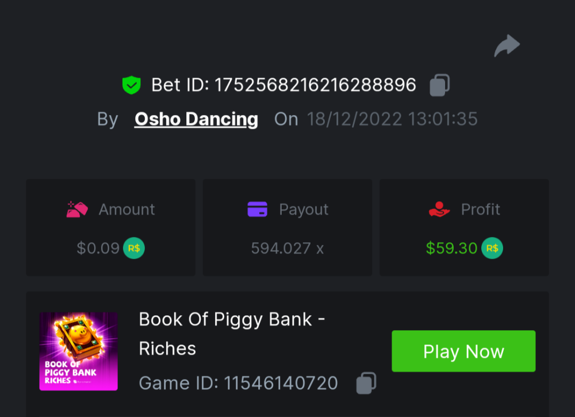Copy the Game ID number
Screen dimensions: 575x417
click(366, 383)
